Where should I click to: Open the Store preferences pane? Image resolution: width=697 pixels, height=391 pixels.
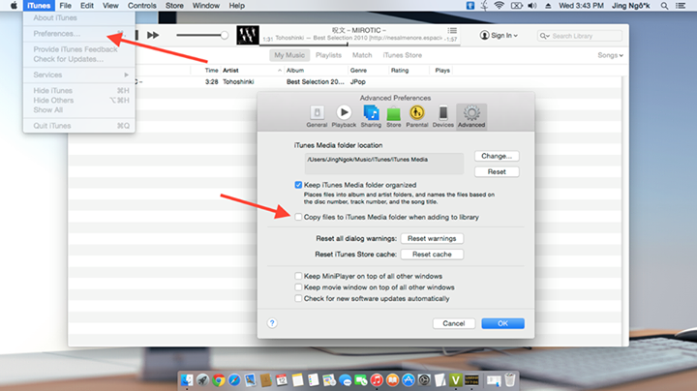394,115
